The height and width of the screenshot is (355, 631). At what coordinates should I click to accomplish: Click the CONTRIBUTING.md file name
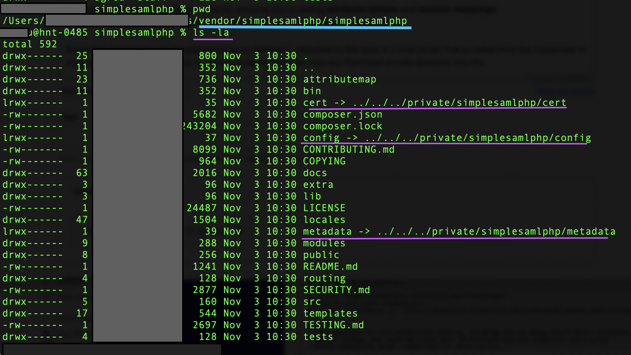tap(349, 149)
